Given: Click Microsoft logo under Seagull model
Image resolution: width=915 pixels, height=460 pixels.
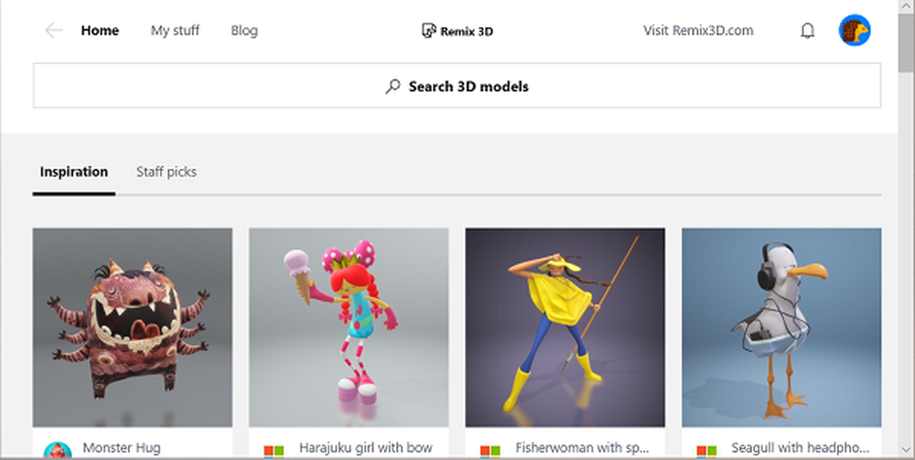Looking at the screenshot, I should 706,451.
